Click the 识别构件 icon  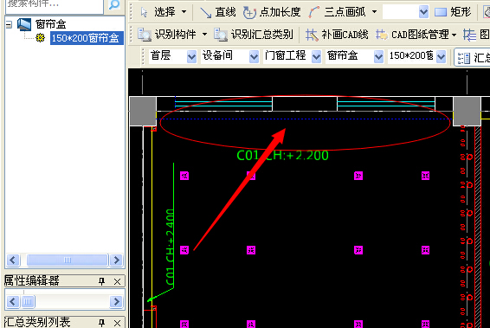coord(145,35)
